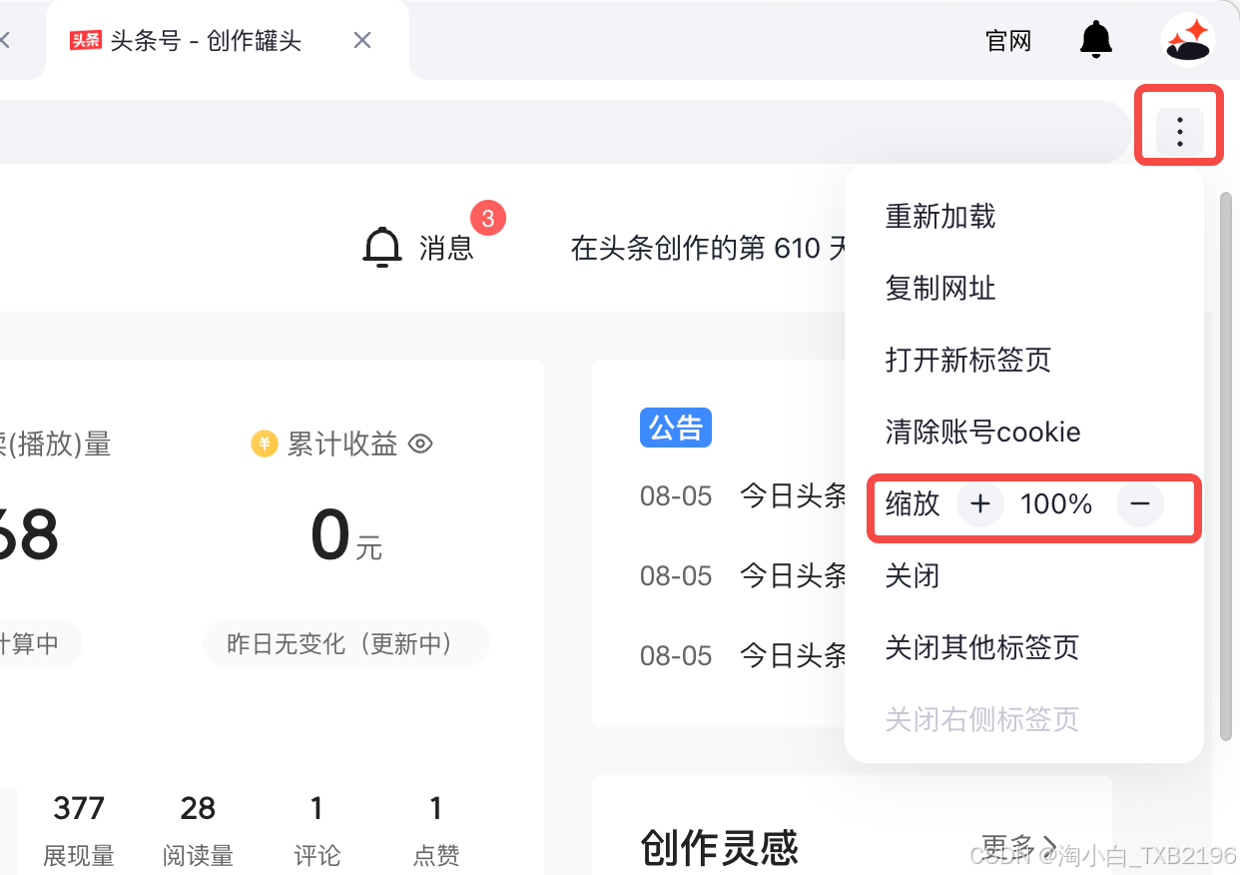This screenshot has width=1240, height=875.
Task: Open the 消息 label
Action: point(446,248)
